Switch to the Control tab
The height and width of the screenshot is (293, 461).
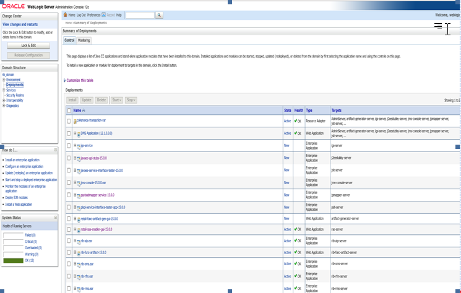click(69, 40)
